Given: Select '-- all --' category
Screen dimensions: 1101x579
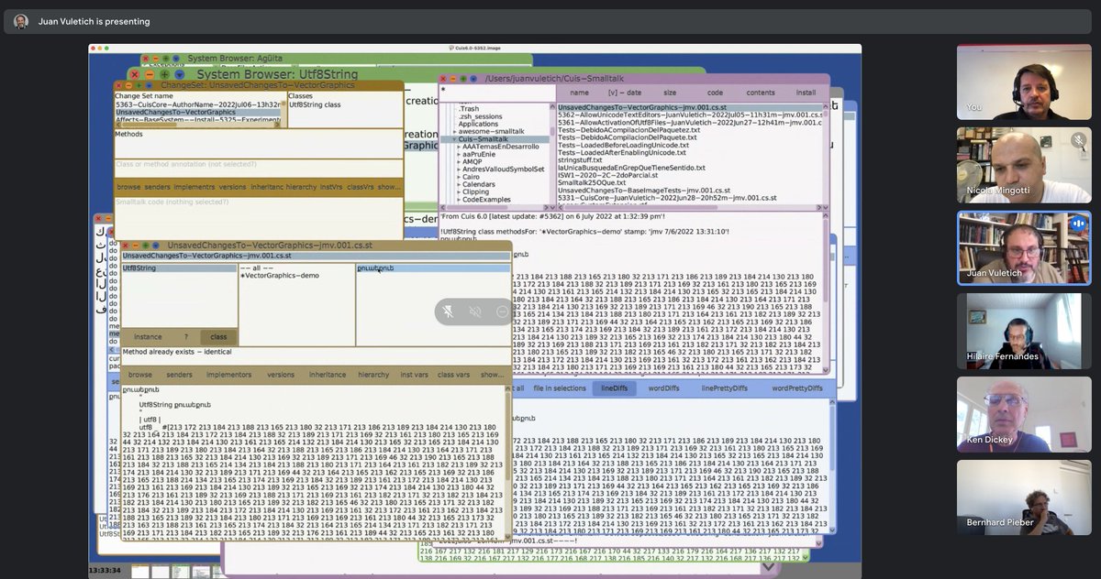Looking at the screenshot, I should (x=256, y=268).
